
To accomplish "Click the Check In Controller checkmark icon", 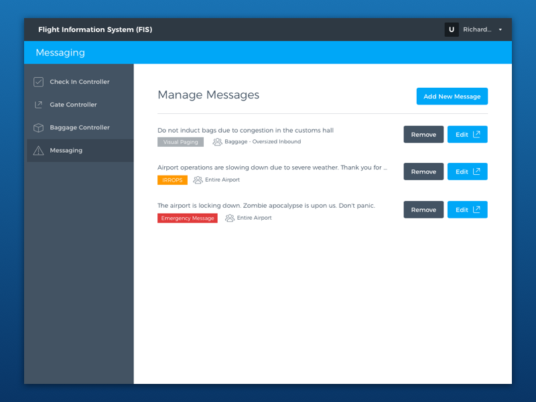I will [x=38, y=82].
